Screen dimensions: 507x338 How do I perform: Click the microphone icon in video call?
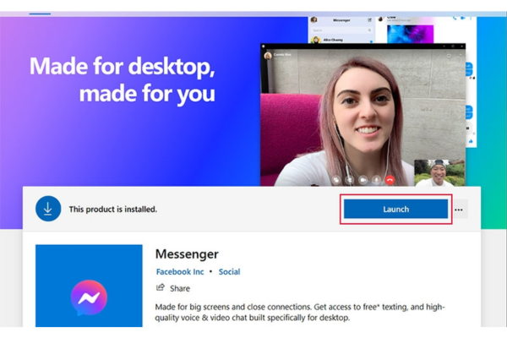point(376,180)
